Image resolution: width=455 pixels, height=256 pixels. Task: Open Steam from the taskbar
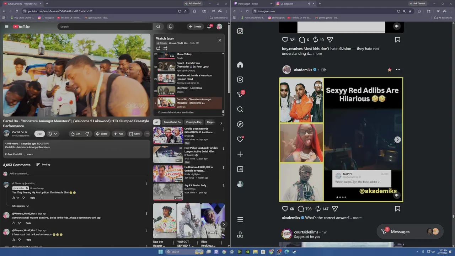[294, 252]
